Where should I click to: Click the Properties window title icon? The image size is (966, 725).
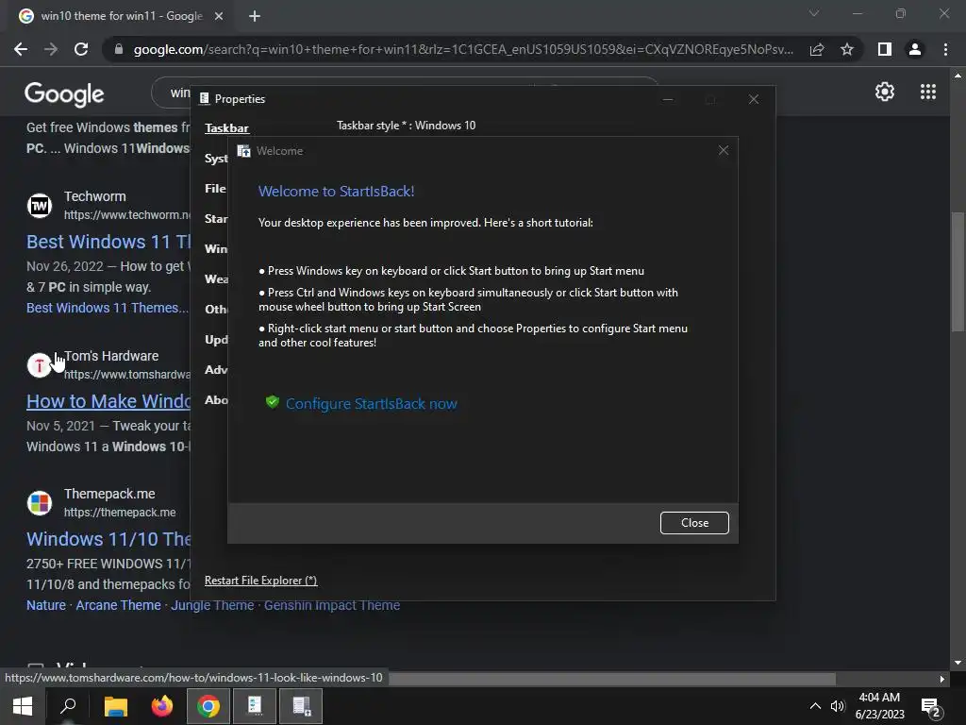[x=204, y=98]
